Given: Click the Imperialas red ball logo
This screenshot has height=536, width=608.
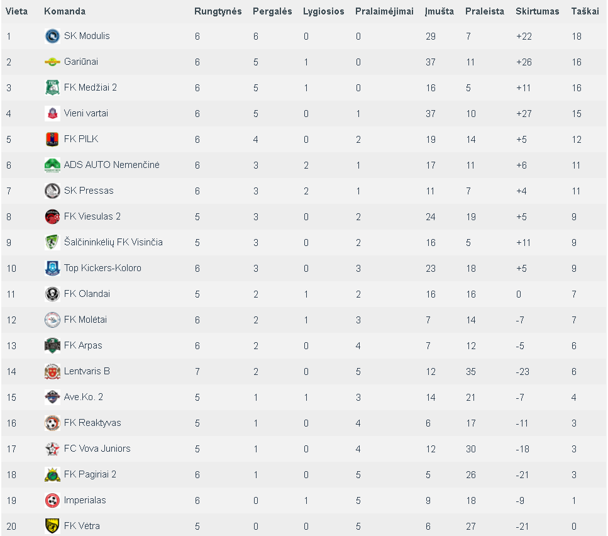Looking at the screenshot, I should (x=52, y=500).
